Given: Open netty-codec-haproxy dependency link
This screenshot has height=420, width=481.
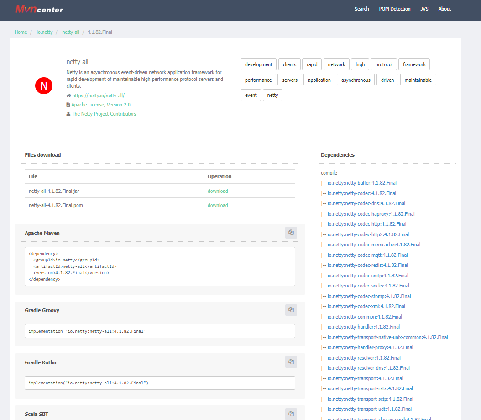Looking at the screenshot, I should (371, 214).
